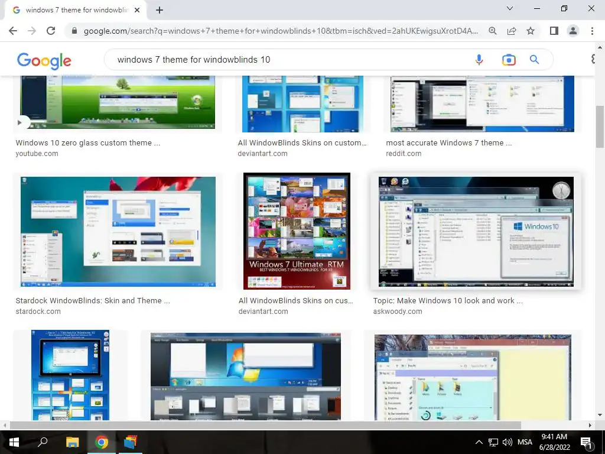Click the browser forward arrow
Screen dimensions: 605x454
click(32, 31)
